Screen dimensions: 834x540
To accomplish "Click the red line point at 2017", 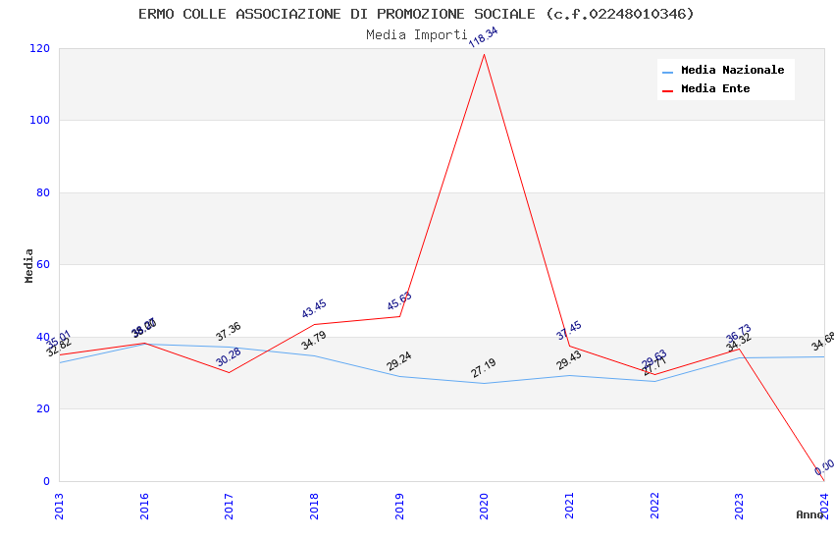I will [229, 372].
